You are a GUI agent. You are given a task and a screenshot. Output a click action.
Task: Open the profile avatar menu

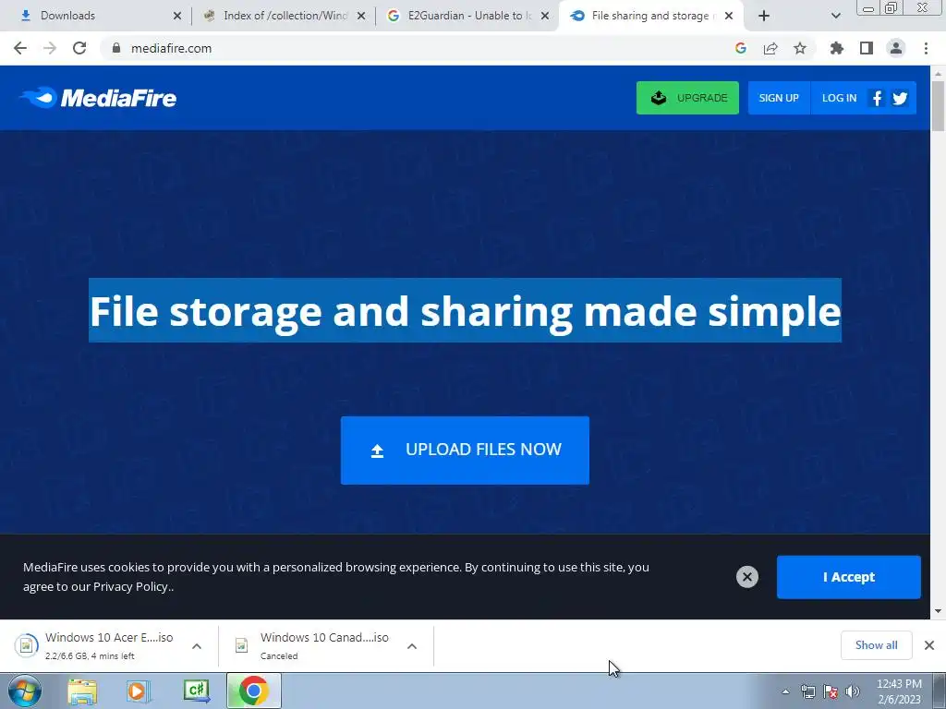click(x=896, y=48)
